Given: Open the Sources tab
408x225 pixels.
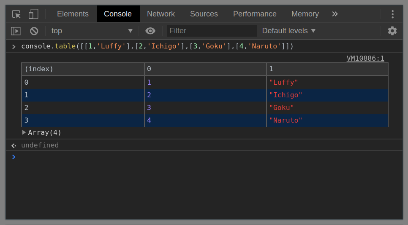Looking at the screenshot, I should coord(204,14).
